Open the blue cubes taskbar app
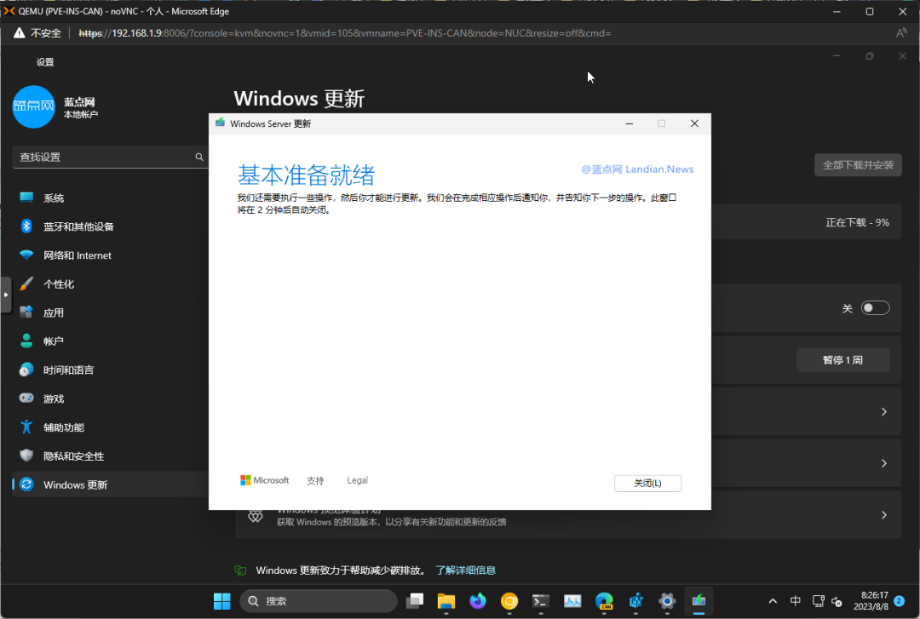Screen dimensions: 920x619 coord(636,601)
